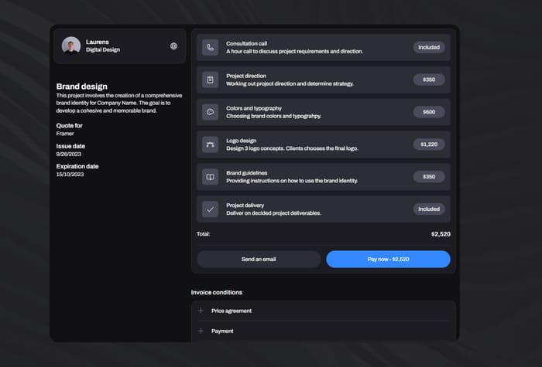This screenshot has width=542, height=367.
Task: Click the Pay now - $2,520 button
Action: click(x=388, y=260)
